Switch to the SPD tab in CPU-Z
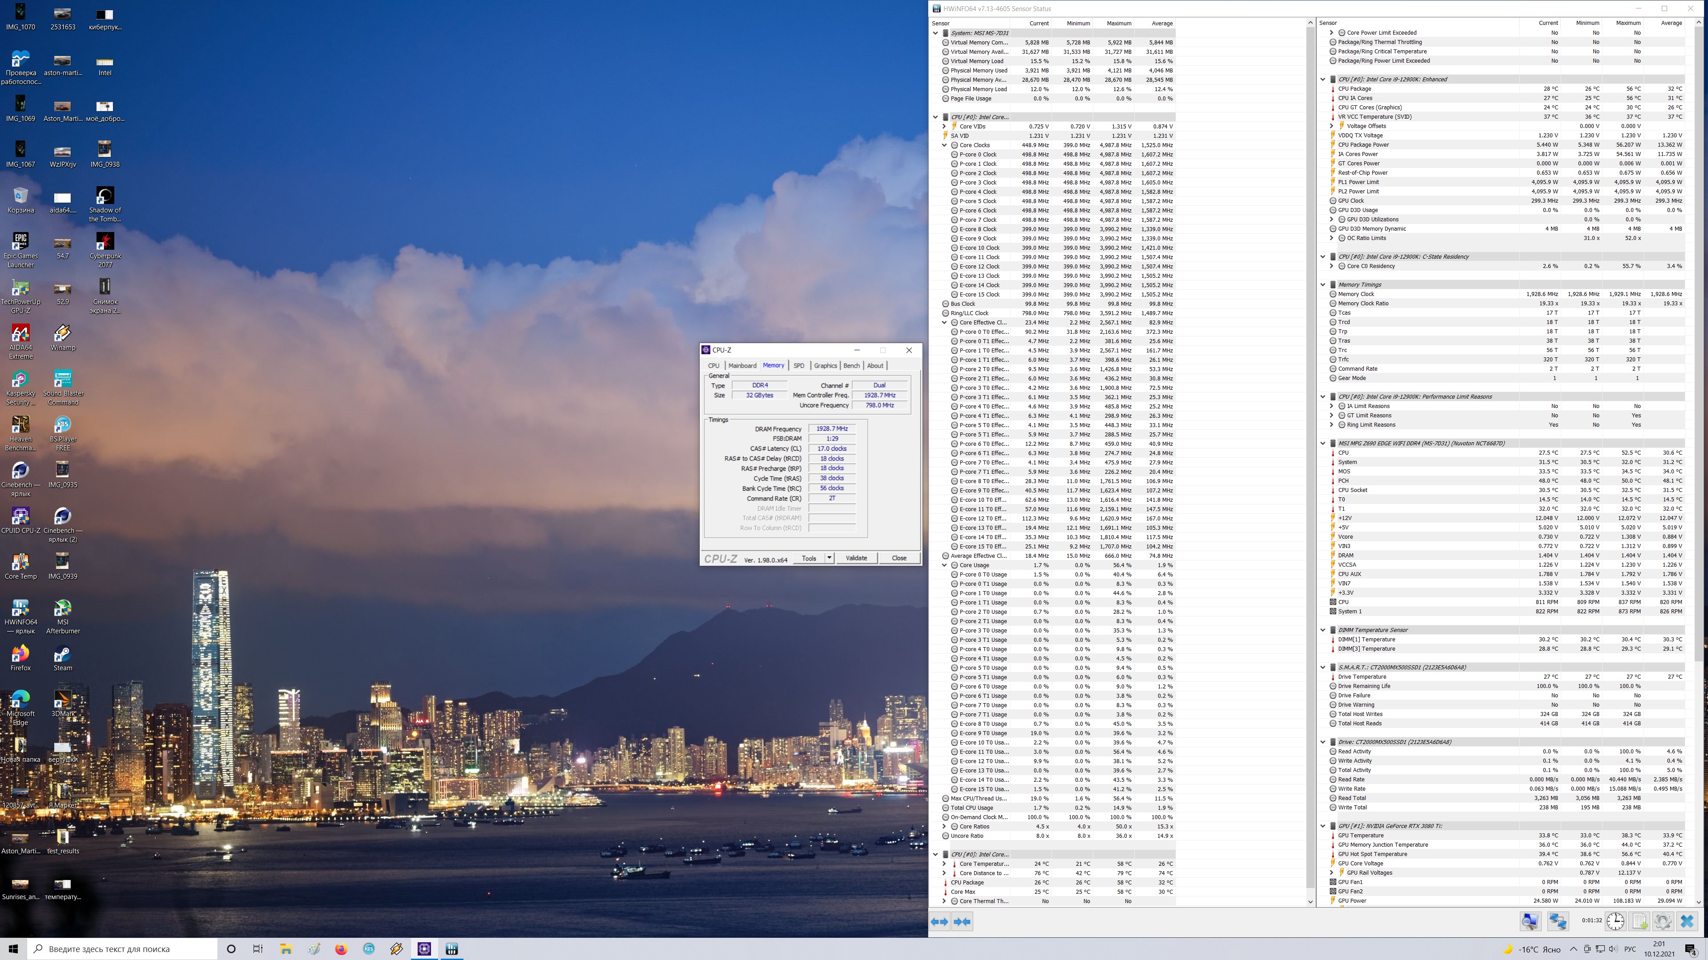The image size is (1708, 960). tap(798, 366)
